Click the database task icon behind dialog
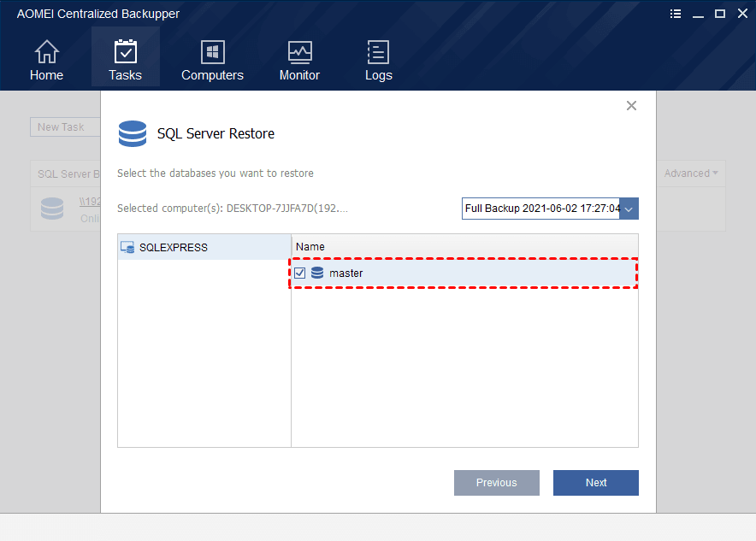Screen dimensions: 756x541 pos(52,209)
